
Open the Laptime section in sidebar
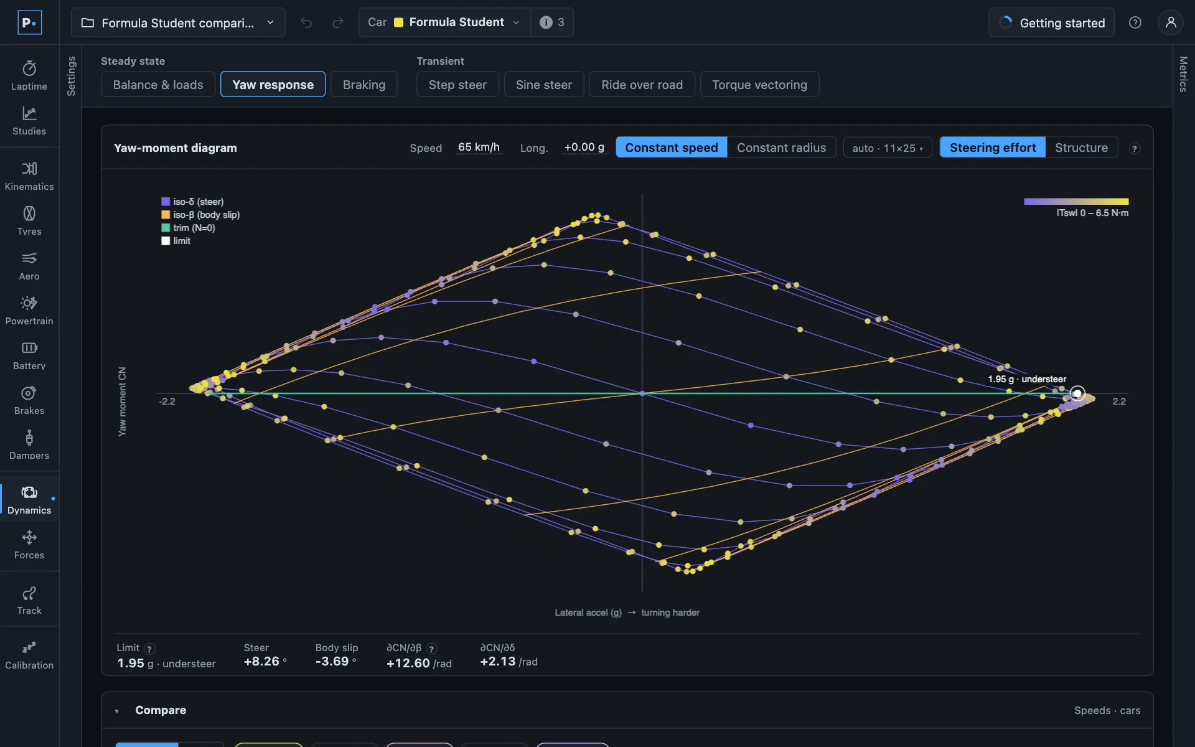[x=29, y=76]
